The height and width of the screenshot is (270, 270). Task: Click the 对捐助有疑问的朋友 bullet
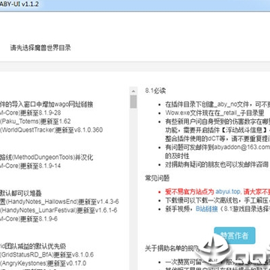tap(217, 165)
